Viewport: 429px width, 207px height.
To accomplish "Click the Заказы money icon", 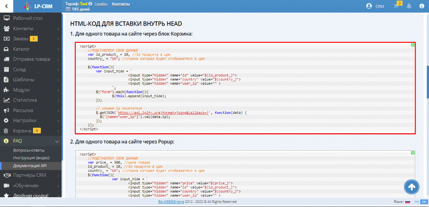I will [x=7, y=39].
